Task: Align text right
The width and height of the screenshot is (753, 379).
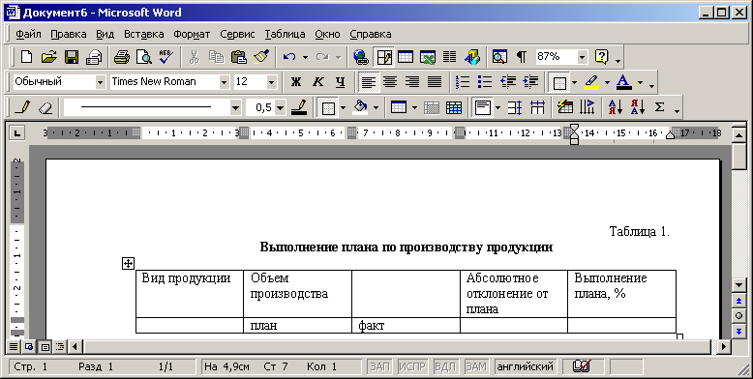Action: tap(412, 82)
